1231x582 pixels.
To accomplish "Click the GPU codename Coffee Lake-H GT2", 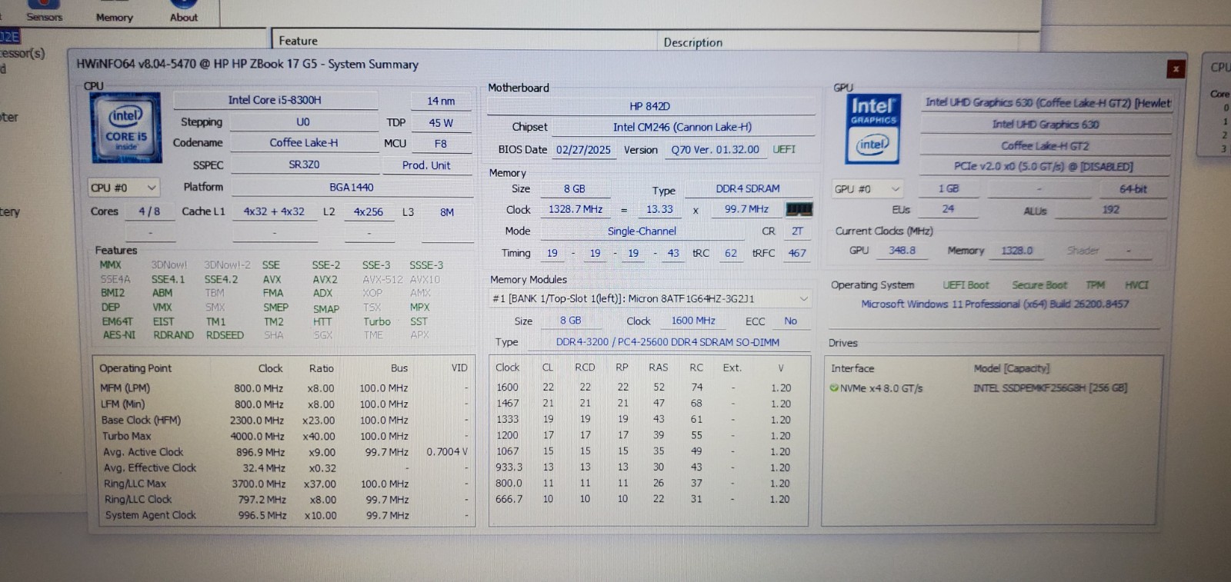I will pos(1045,145).
